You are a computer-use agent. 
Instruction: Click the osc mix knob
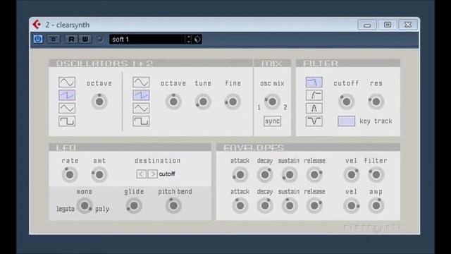tap(272, 102)
